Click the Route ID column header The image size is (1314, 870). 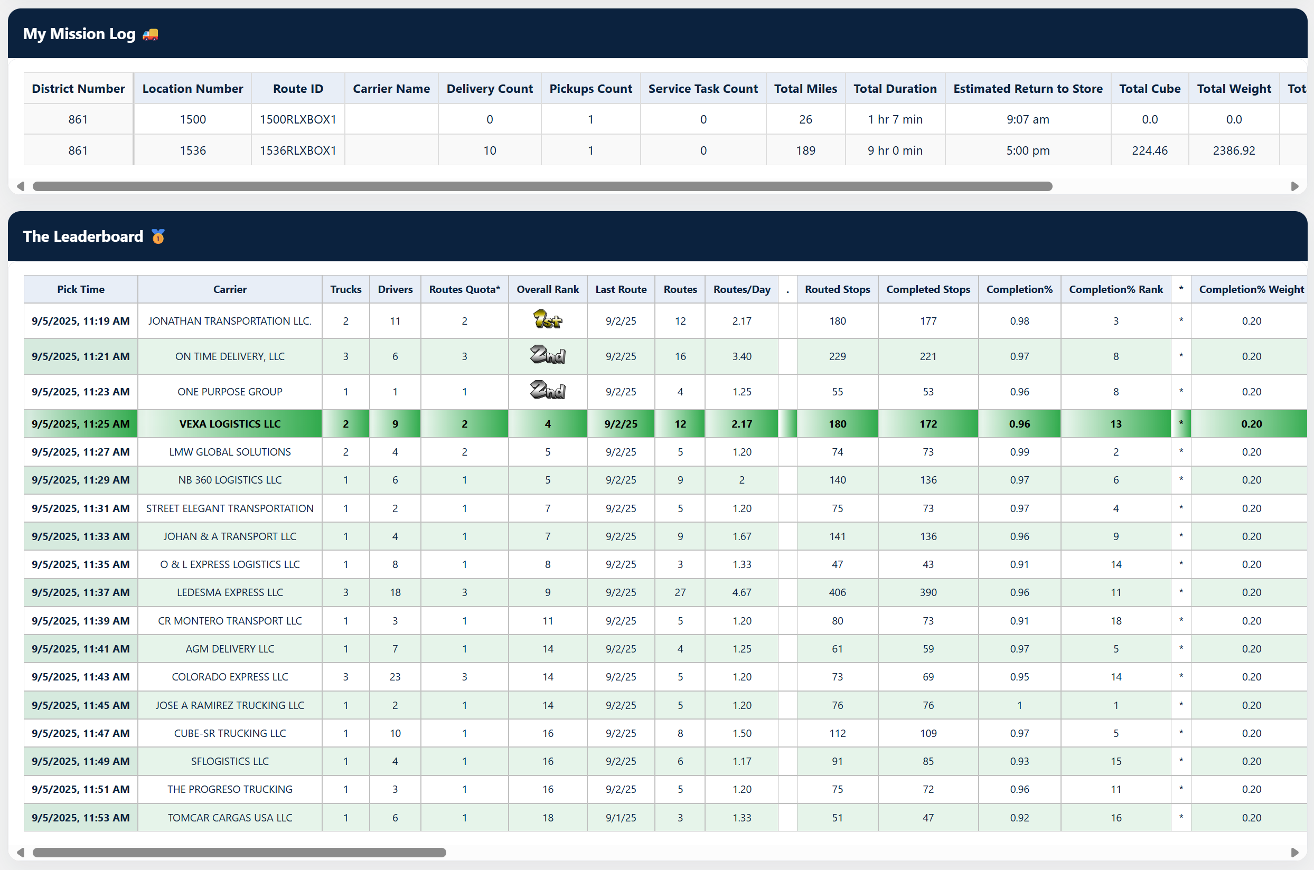tap(297, 89)
